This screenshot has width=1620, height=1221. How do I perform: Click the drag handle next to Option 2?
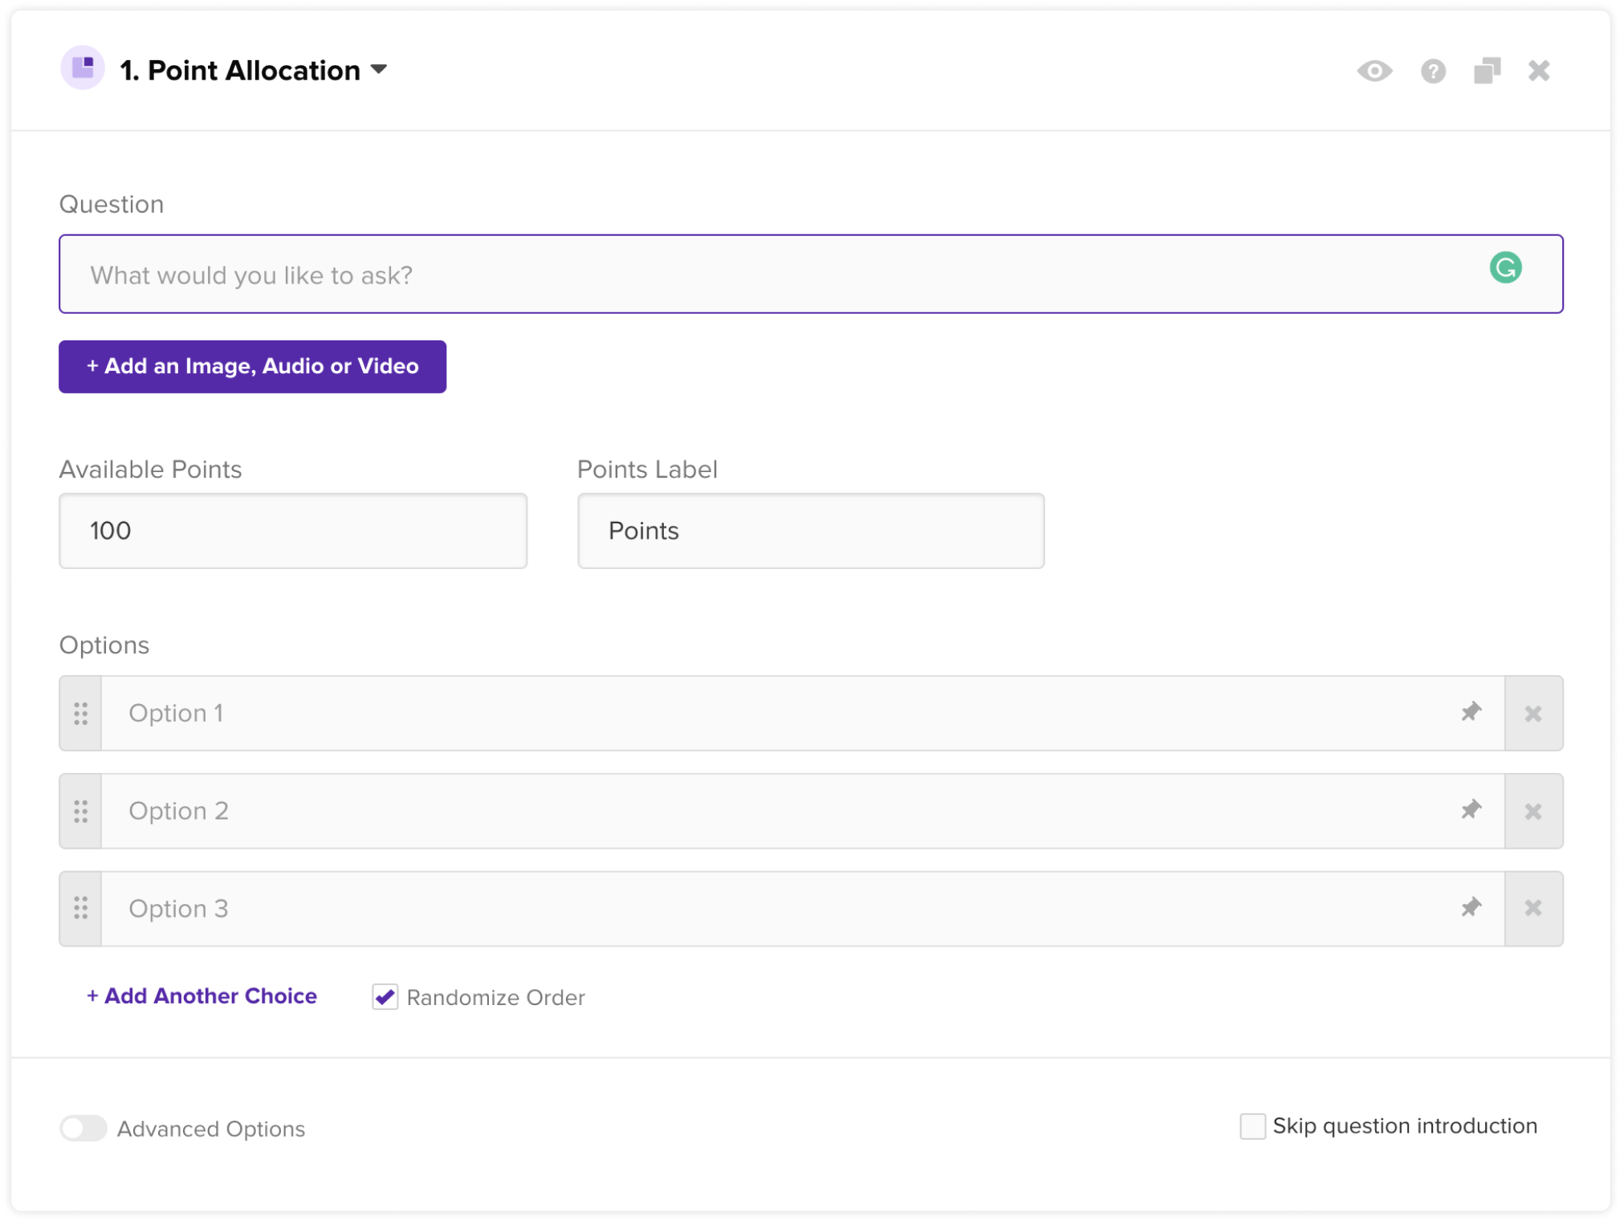point(79,810)
